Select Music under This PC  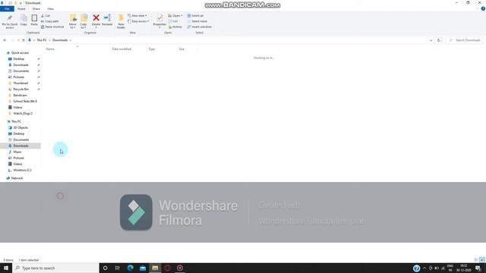click(x=17, y=152)
